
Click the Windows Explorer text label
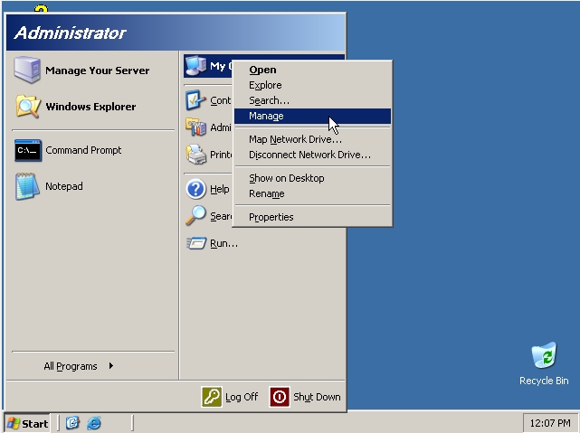click(x=90, y=107)
